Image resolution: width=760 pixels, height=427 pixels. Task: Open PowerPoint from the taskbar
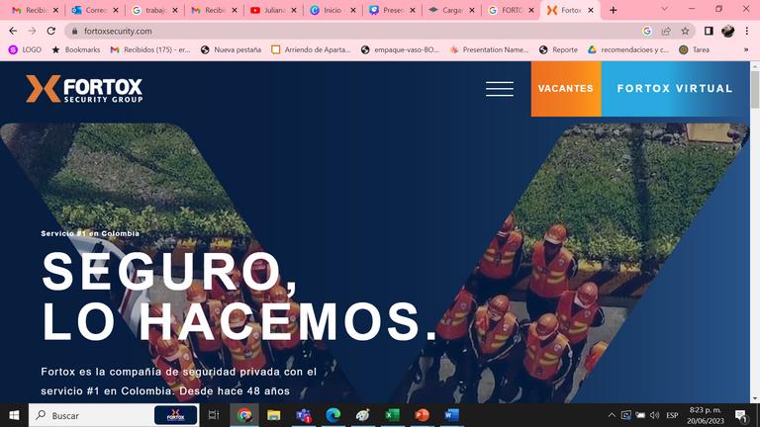pyautogui.click(x=423, y=415)
